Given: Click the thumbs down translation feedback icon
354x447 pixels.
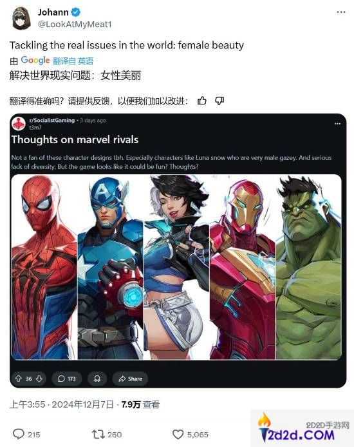Looking at the screenshot, I should tap(219, 101).
